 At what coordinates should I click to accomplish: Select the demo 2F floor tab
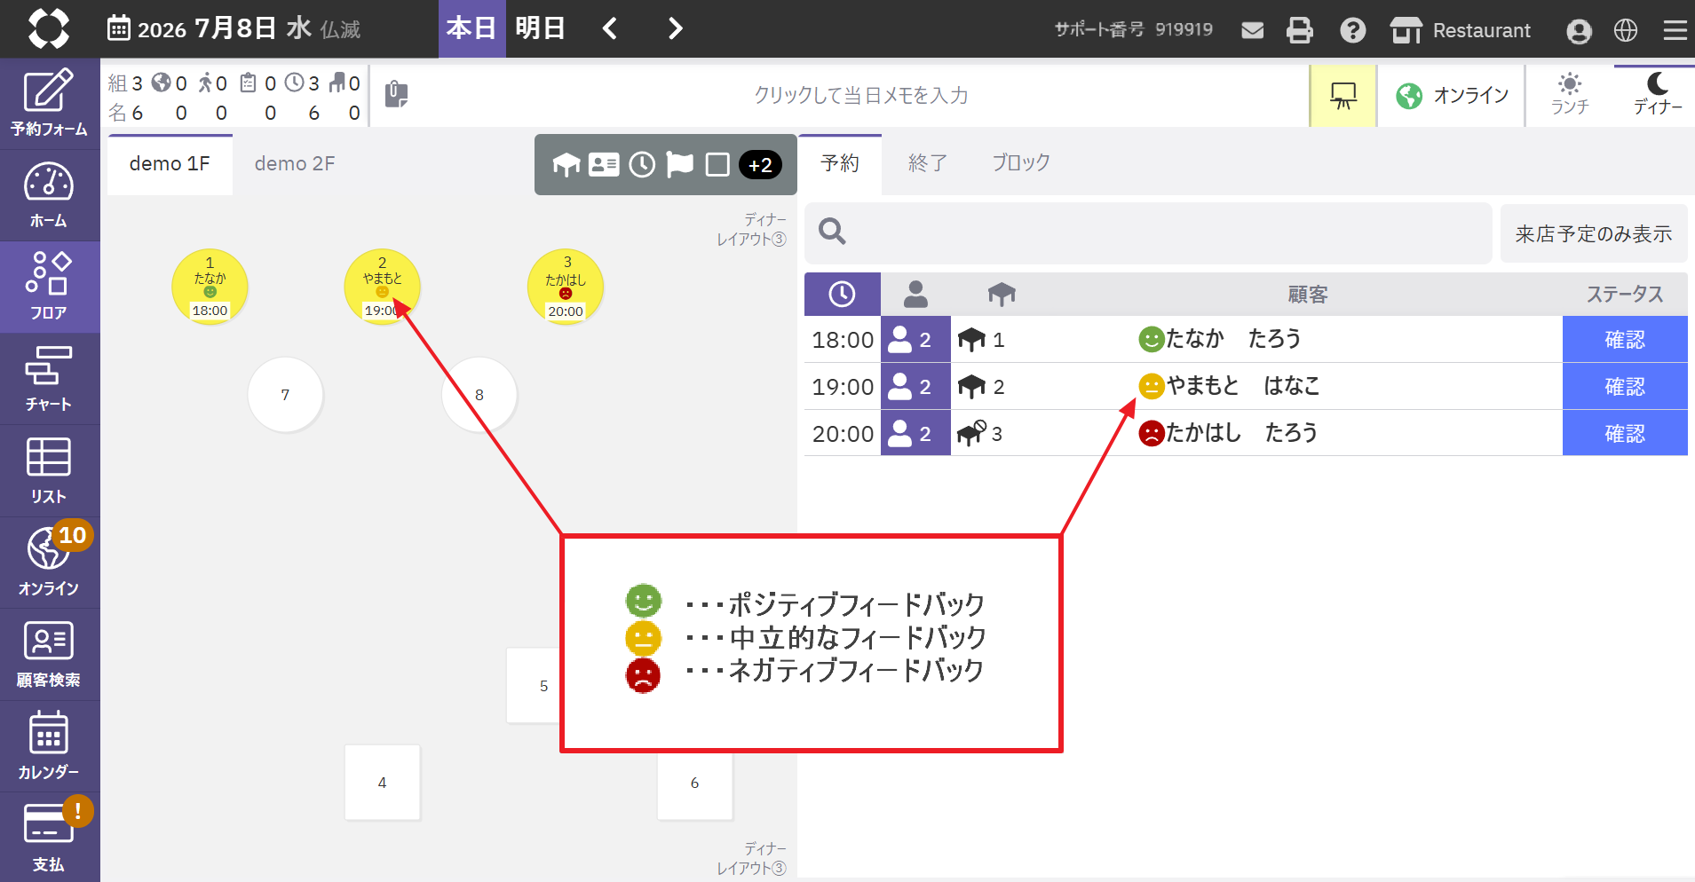pos(295,164)
